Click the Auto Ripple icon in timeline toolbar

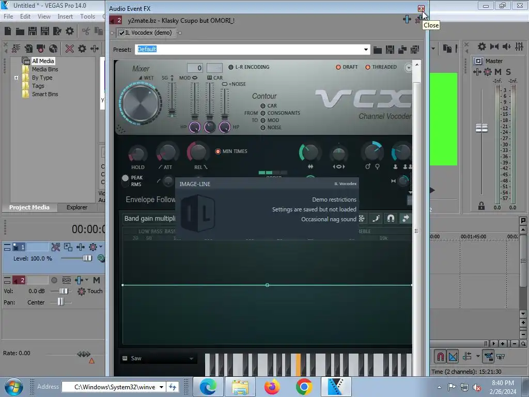pos(467,356)
